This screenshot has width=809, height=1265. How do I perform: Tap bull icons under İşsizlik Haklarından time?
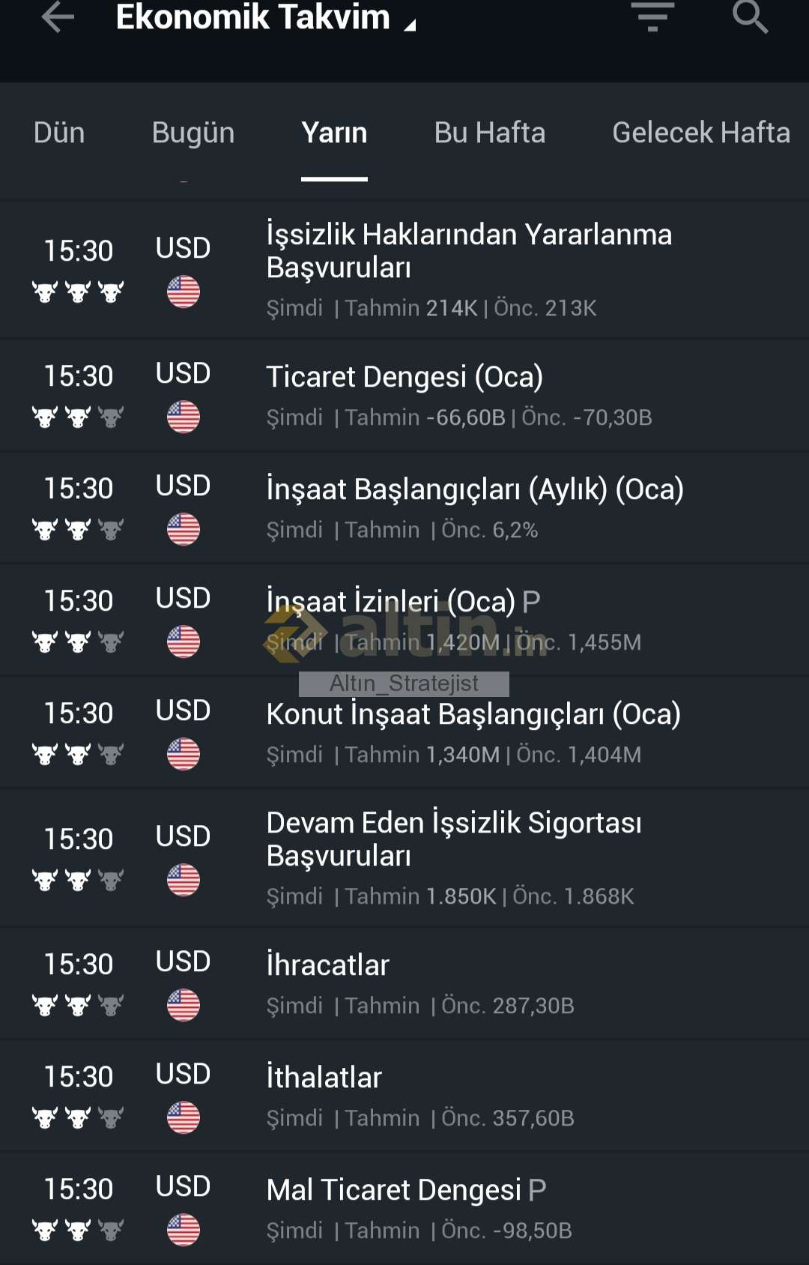coord(78,292)
